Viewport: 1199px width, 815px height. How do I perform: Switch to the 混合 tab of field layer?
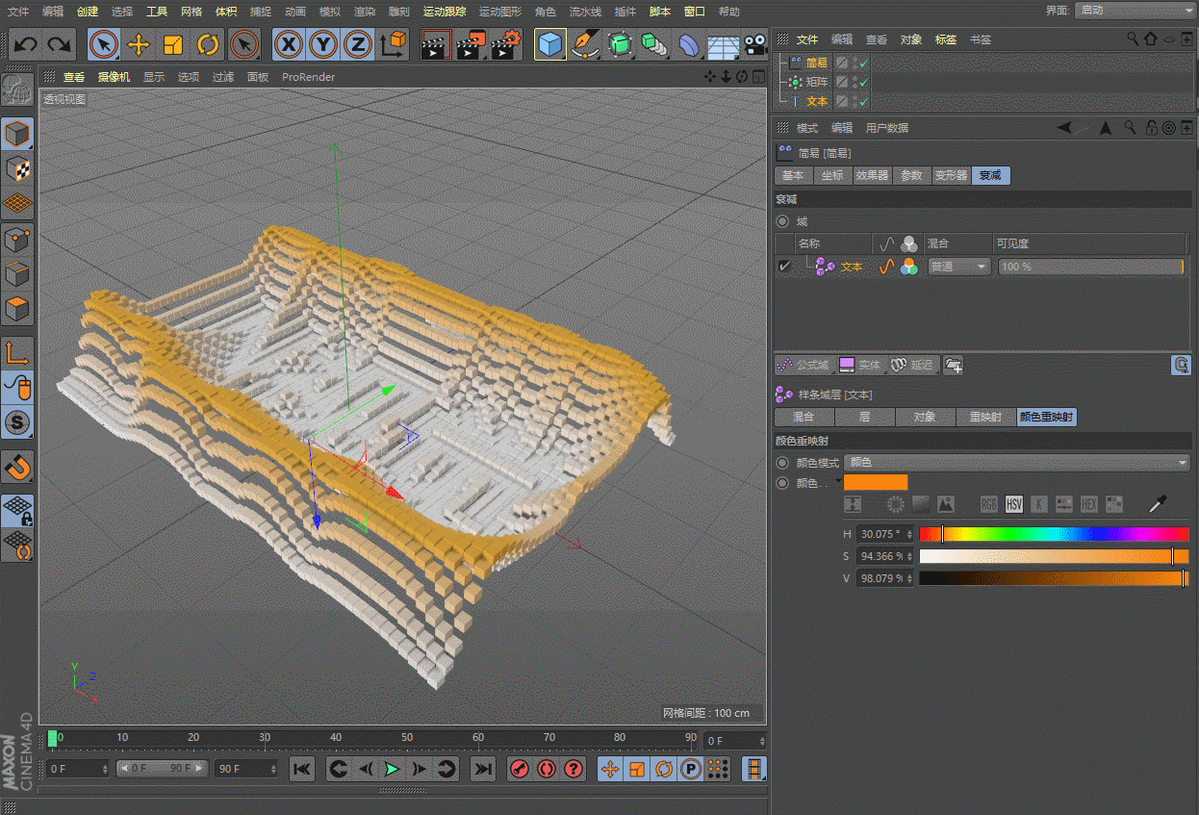coord(804,417)
